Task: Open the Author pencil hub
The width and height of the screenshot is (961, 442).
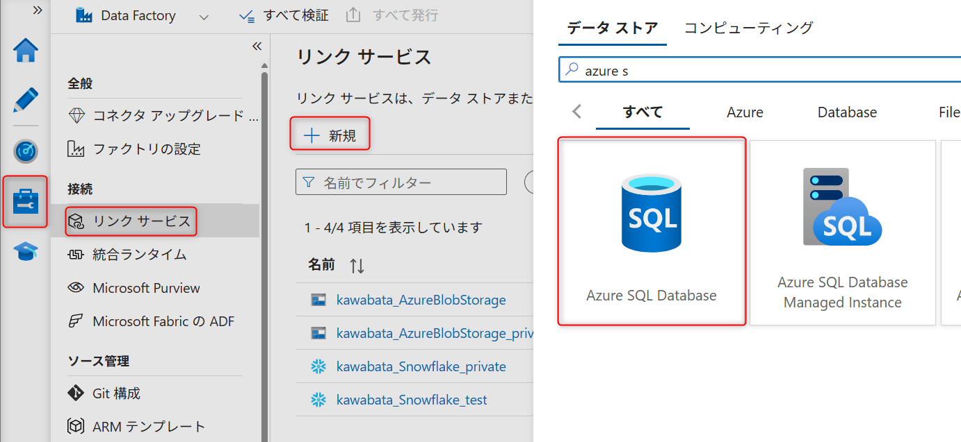Action: [26, 101]
